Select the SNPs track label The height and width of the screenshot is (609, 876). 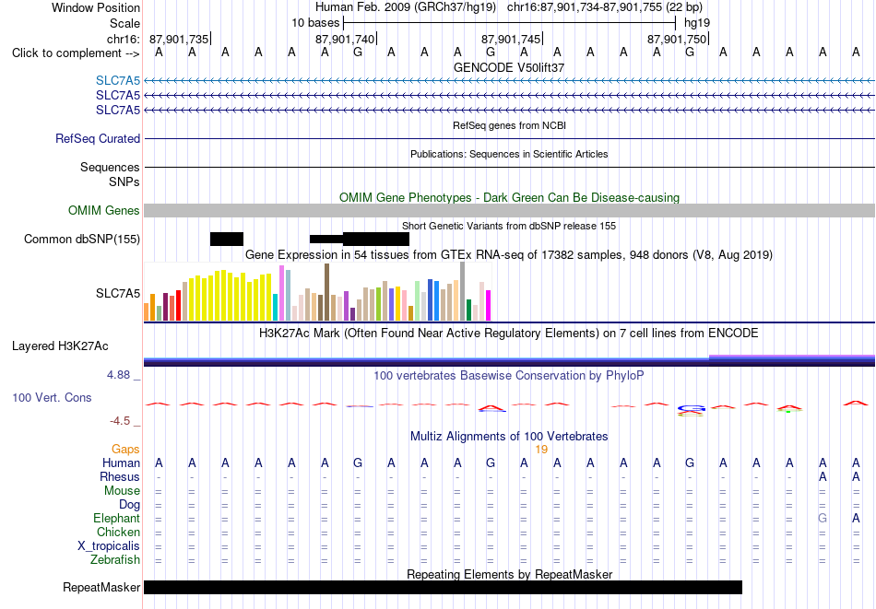124,182
